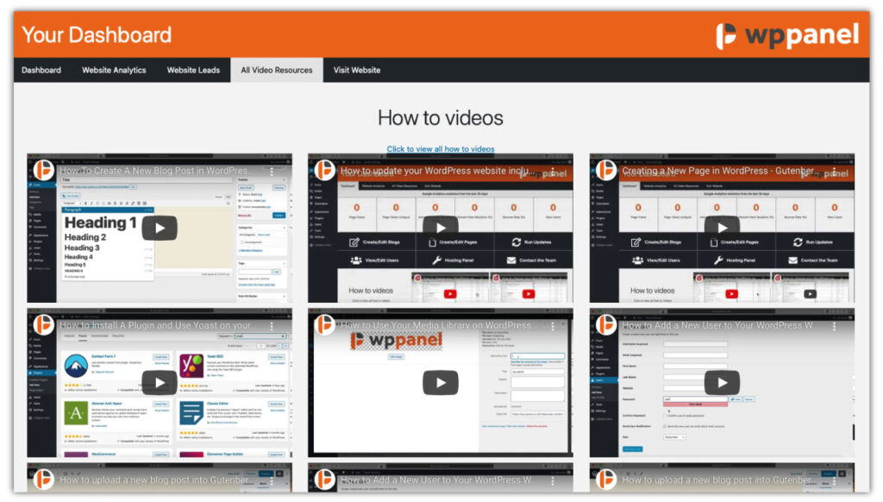Click the title 'How to Install A Plugin and Use Yoast'
Viewport: 883px width, 502px height.
click(159, 326)
